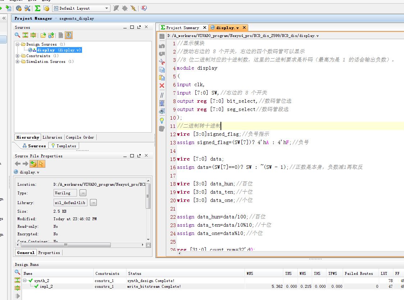Viewport: 404px width, 300px height.
Task: Switch to display.v editor tab
Action: tap(227, 28)
